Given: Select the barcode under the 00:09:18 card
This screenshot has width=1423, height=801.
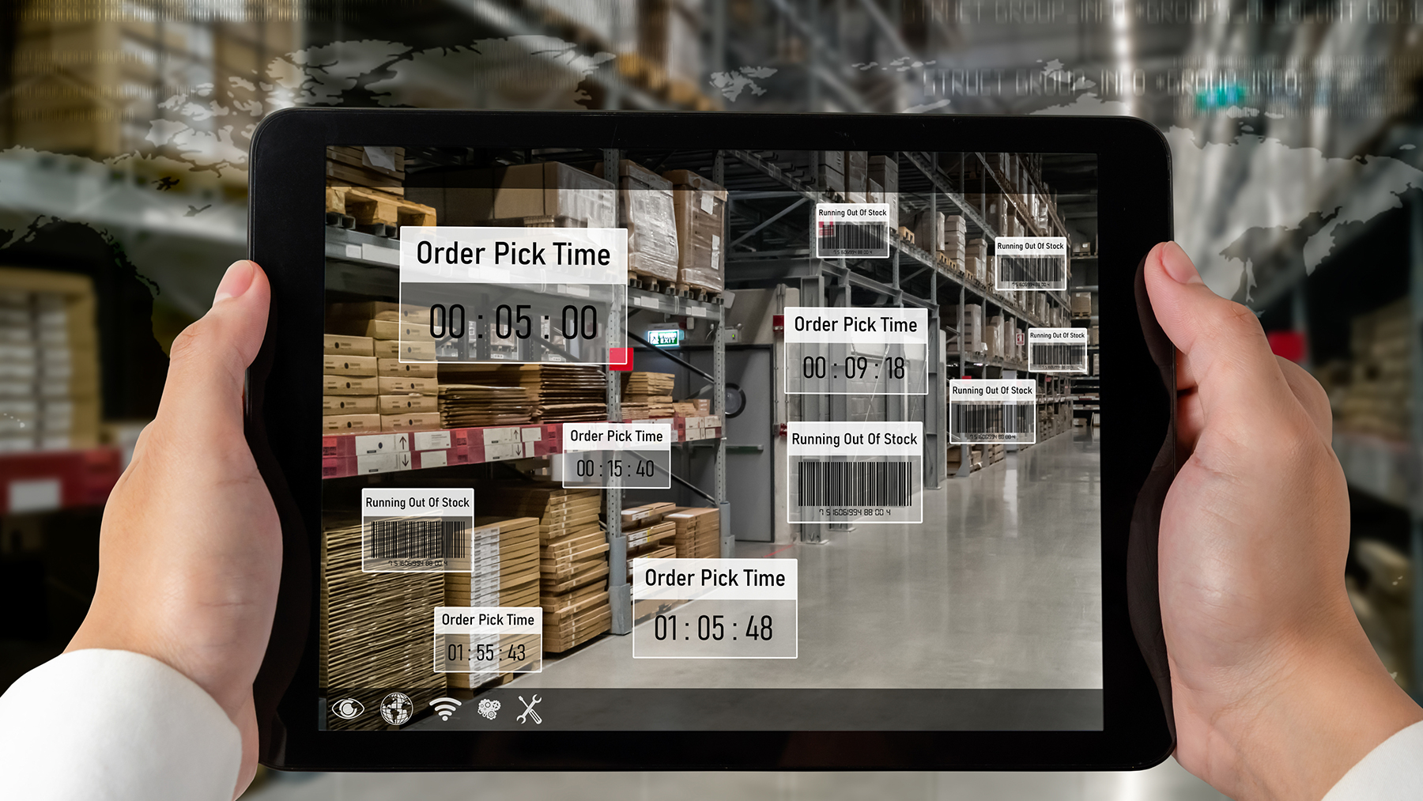Looking at the screenshot, I should [855, 484].
